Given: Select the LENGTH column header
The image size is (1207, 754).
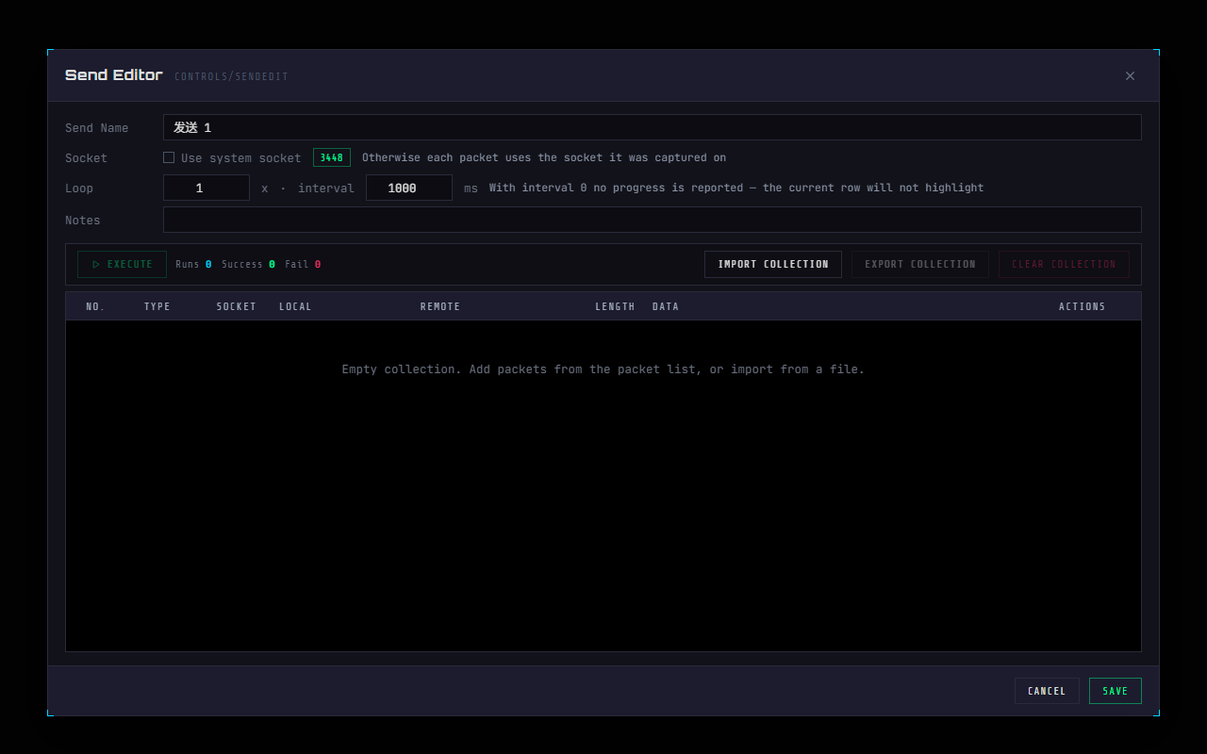Looking at the screenshot, I should [615, 306].
